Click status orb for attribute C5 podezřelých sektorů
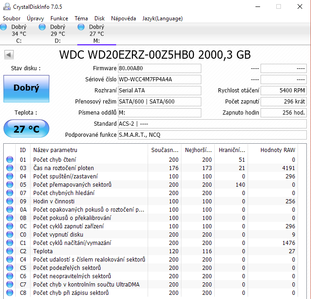Image resolution: width=311 pixels, height=299 pixels. coord(10,268)
